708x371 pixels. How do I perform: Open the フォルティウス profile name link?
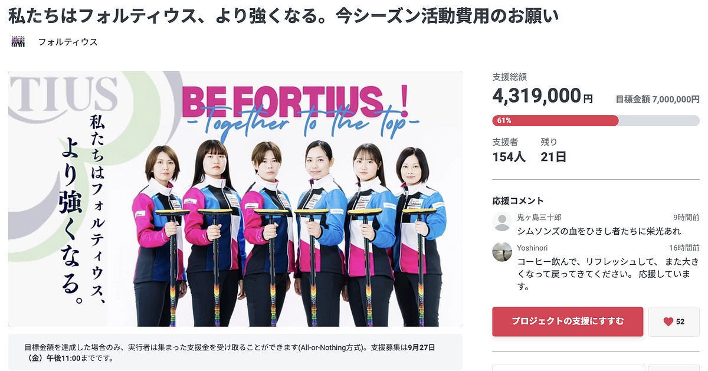click(68, 42)
